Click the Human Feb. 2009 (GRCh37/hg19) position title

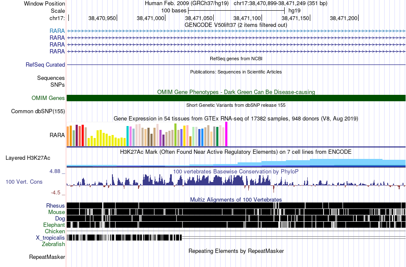point(187,3)
